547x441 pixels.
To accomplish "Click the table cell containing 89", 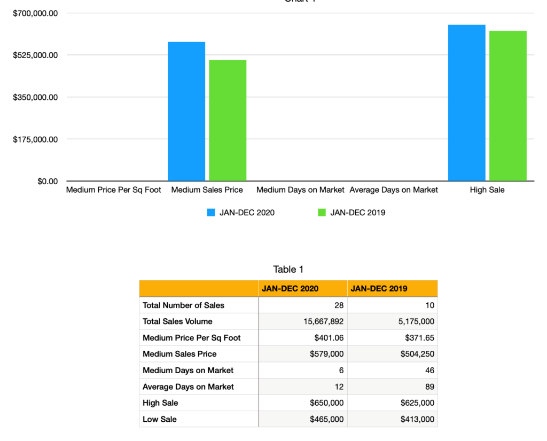I will 393,387.
